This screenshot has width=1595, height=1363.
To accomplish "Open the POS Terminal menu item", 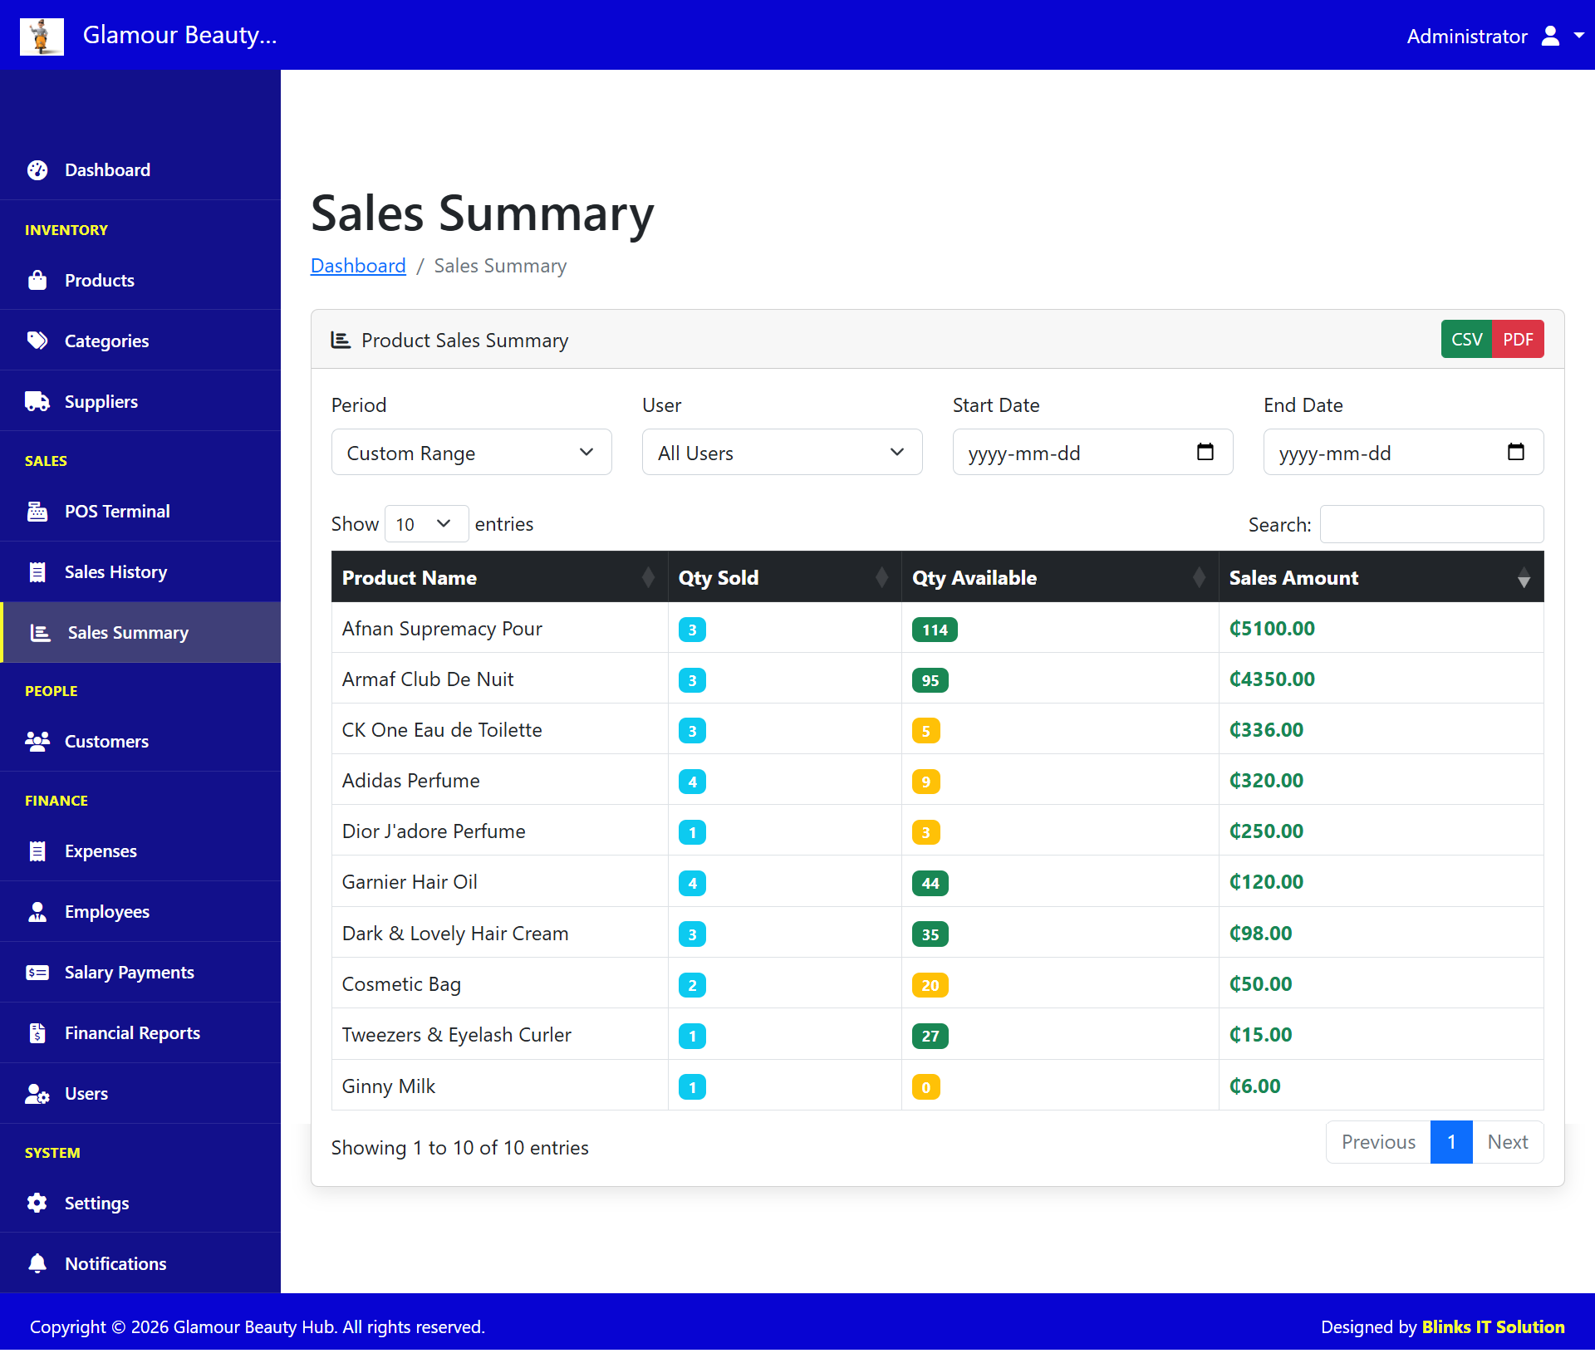I will [140, 512].
